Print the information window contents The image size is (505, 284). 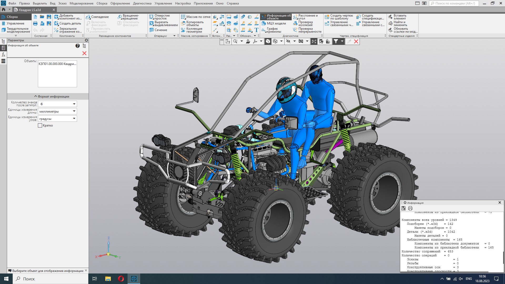point(410,208)
